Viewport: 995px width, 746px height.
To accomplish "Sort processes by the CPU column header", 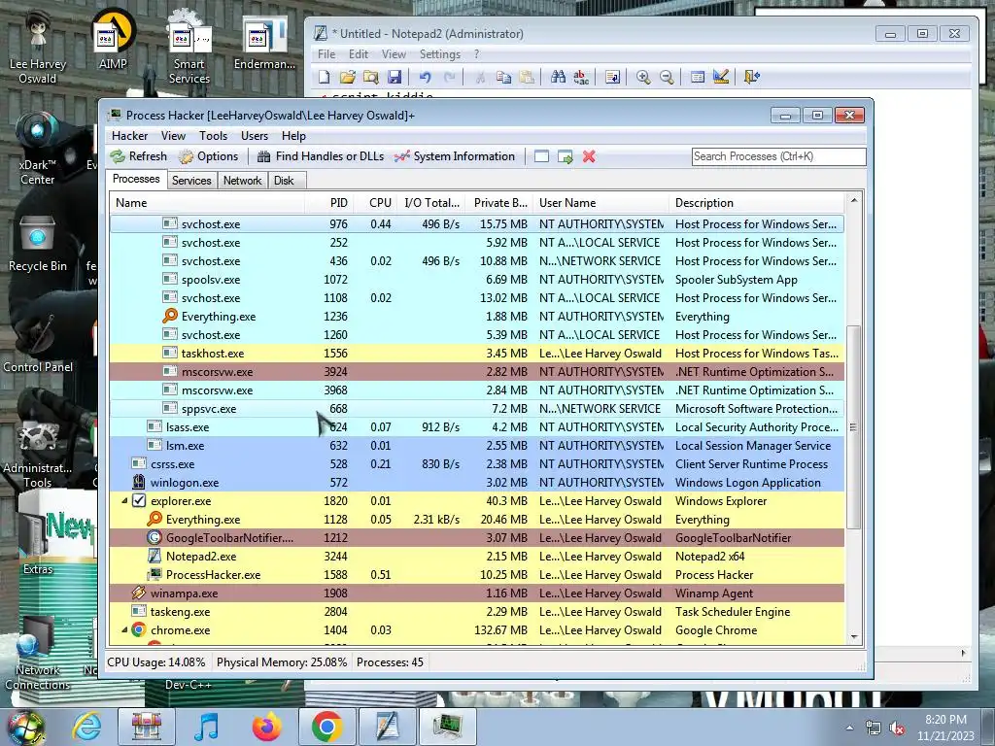I will click(x=376, y=203).
